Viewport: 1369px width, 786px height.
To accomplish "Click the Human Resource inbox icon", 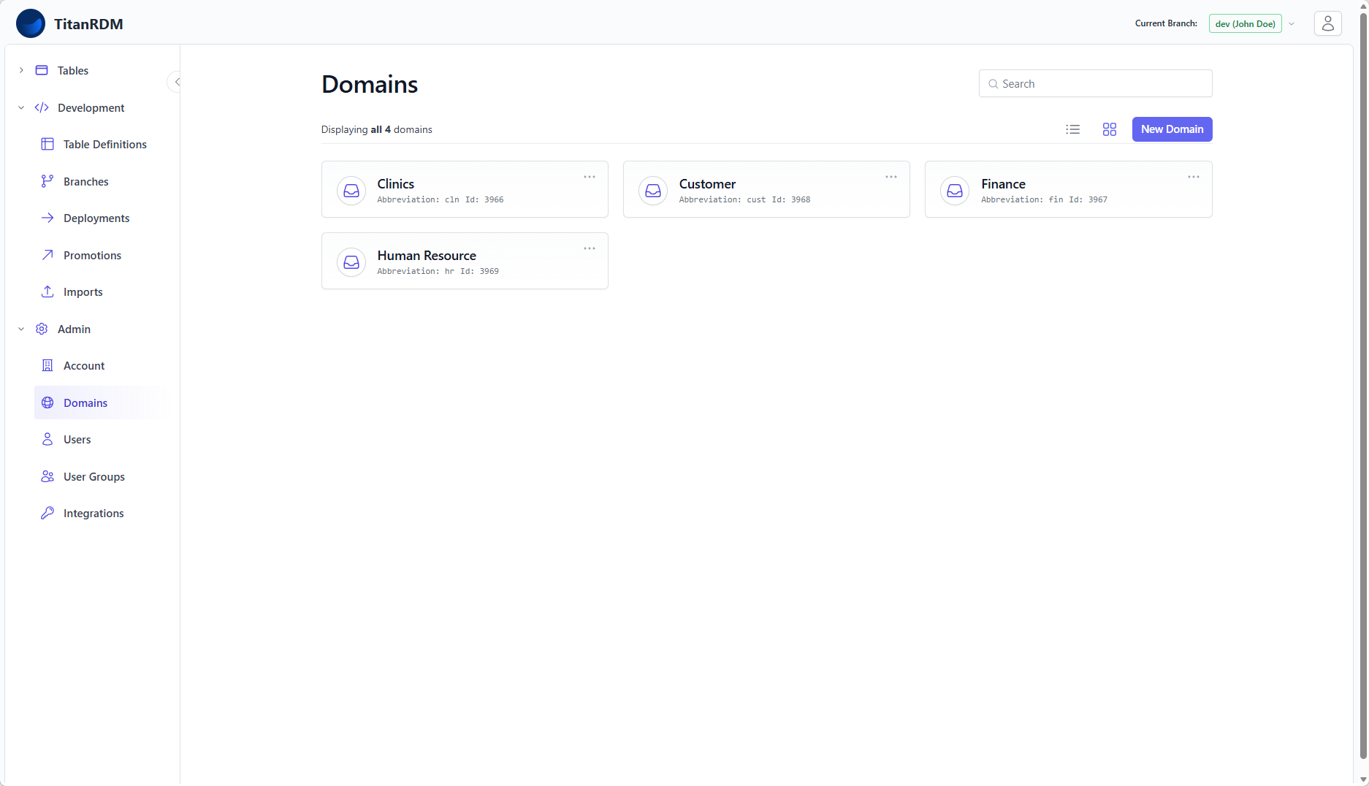I will coord(351,262).
